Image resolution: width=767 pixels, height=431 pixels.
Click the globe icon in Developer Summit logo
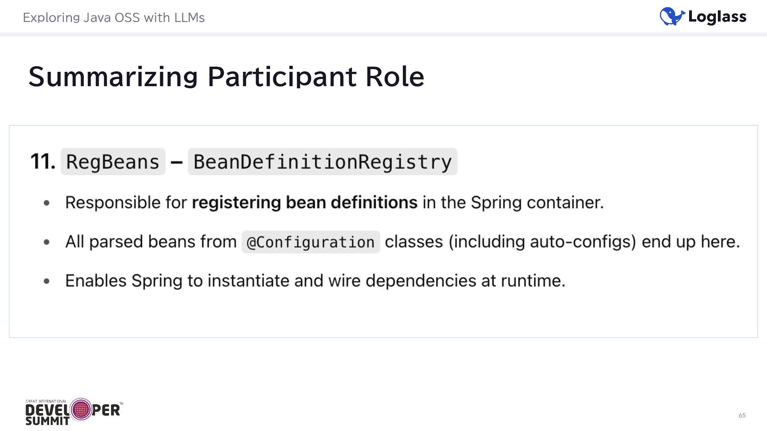pos(81,409)
